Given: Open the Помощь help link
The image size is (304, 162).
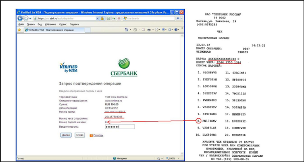Looking at the screenshot, I should [x=98, y=135].
